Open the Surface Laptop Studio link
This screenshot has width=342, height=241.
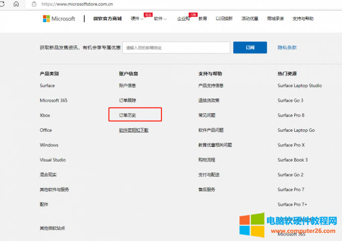[x=300, y=86]
